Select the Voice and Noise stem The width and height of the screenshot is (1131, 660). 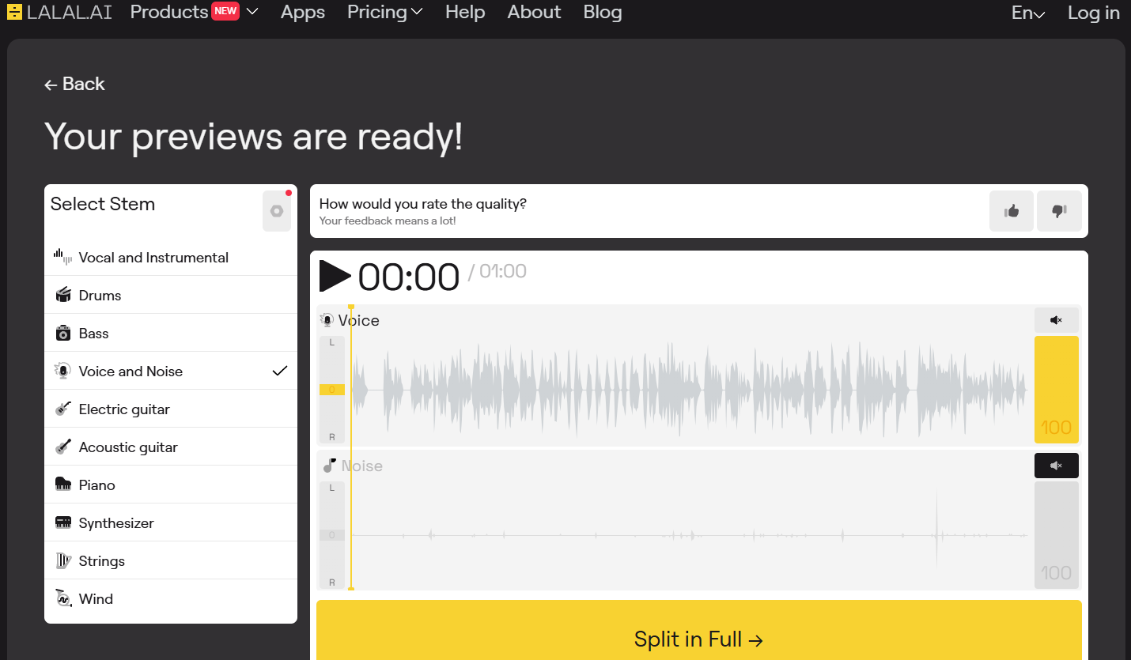171,371
